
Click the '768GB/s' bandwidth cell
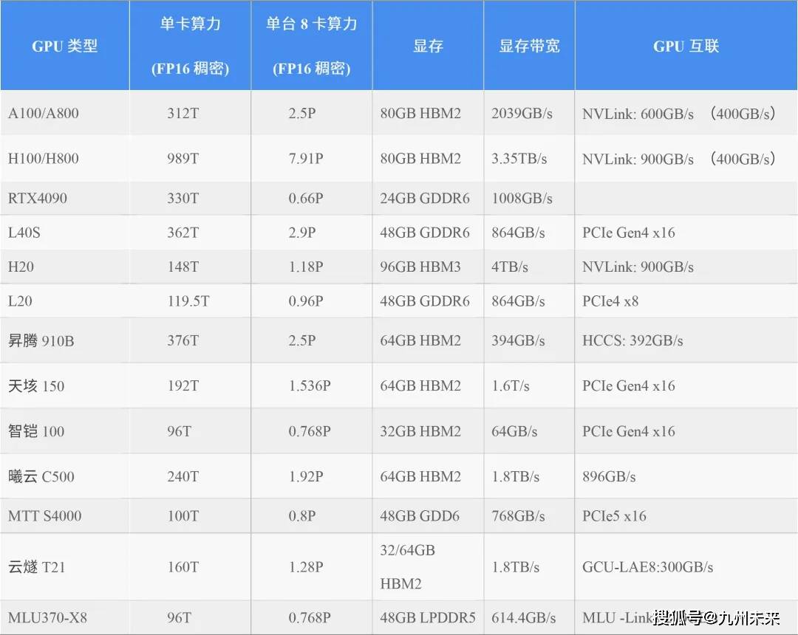coord(518,515)
